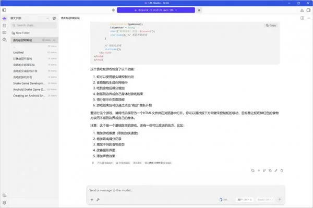The image size is (313, 208).
Task: Click the gear icon beside model selector
Action: (113, 10)
